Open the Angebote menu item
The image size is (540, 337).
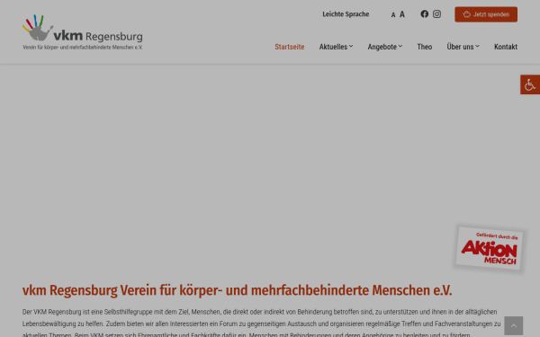click(382, 47)
